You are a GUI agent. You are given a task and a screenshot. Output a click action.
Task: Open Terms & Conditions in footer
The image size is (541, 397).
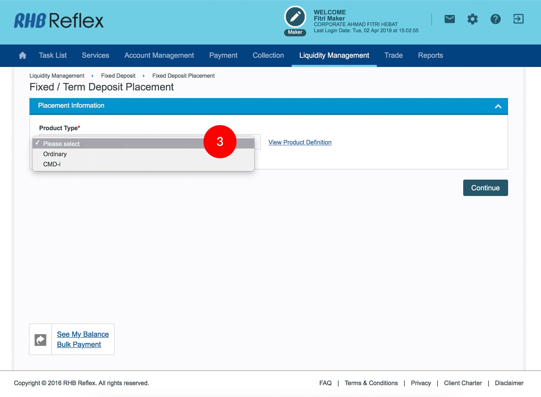pyautogui.click(x=371, y=383)
